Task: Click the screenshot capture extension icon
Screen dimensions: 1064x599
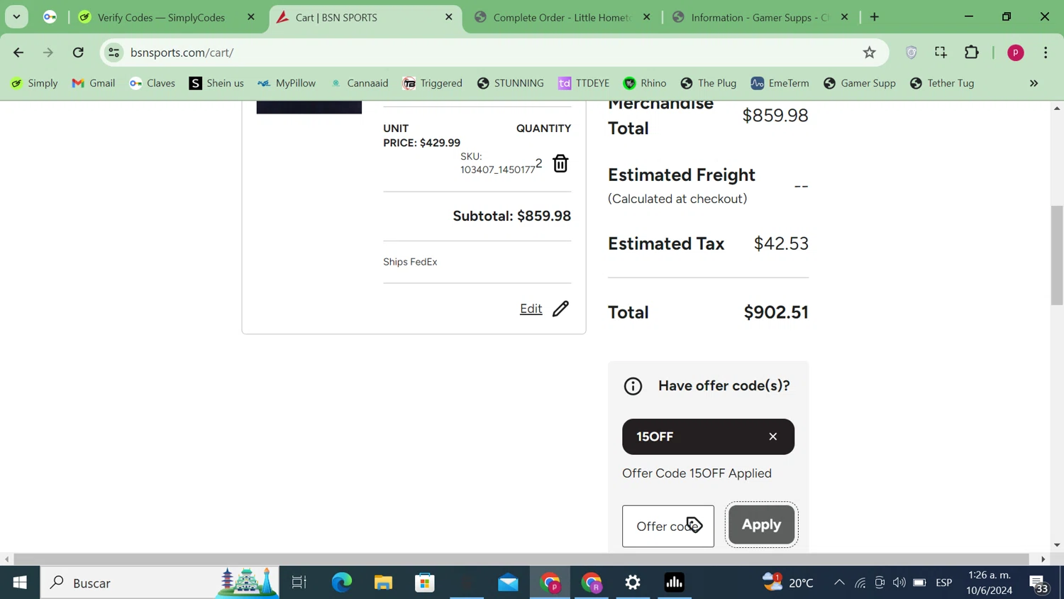Action: 941,53
